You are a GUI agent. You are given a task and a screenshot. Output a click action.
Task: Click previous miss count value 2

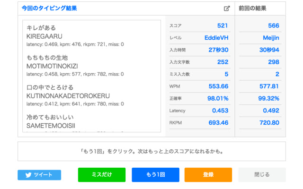pyautogui.click(x=277, y=74)
